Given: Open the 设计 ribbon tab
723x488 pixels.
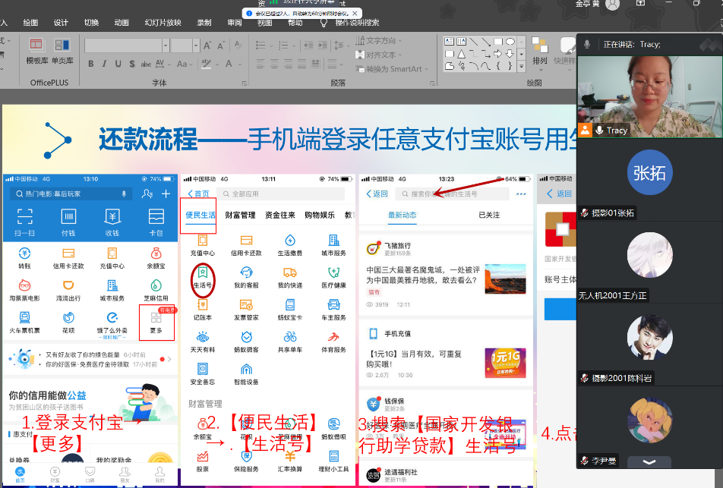Looking at the screenshot, I should coord(61,23).
